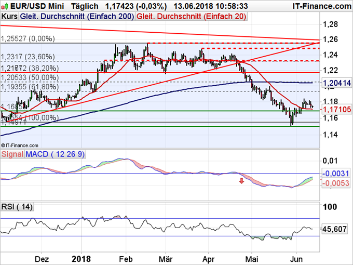
Task: Click the -0,0031 MACD value tag
Action: [x=336, y=174]
